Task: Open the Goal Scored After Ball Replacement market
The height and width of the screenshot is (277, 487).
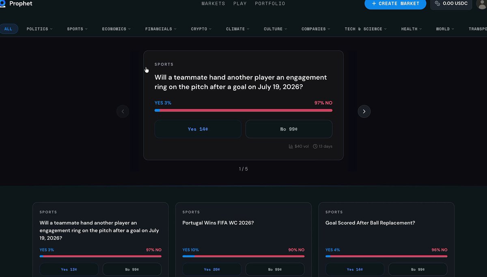Action: click(370, 223)
